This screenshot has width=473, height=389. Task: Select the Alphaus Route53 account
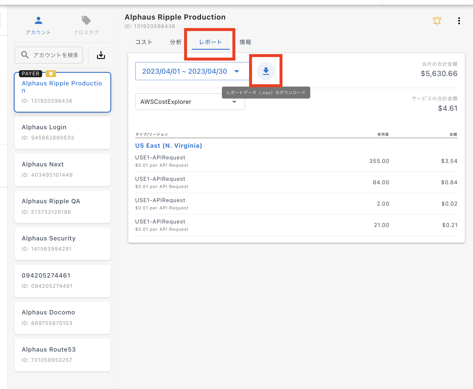(x=62, y=355)
